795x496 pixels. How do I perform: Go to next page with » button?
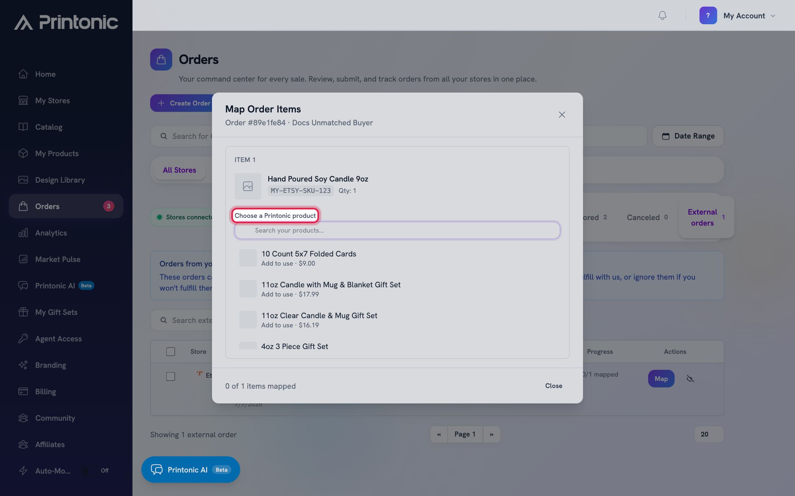[492, 434]
